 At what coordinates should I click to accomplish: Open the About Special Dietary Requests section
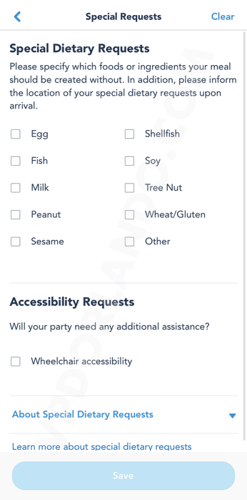pos(82,414)
